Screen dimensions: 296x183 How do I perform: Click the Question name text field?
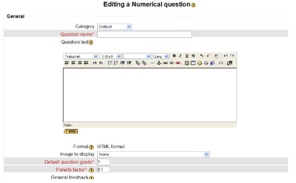coord(144,34)
